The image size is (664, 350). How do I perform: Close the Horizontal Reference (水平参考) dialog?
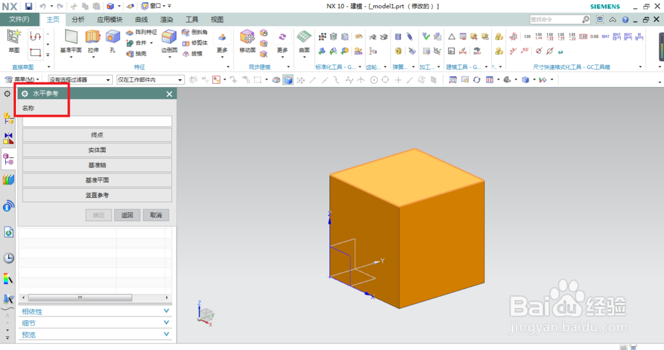[x=169, y=94]
